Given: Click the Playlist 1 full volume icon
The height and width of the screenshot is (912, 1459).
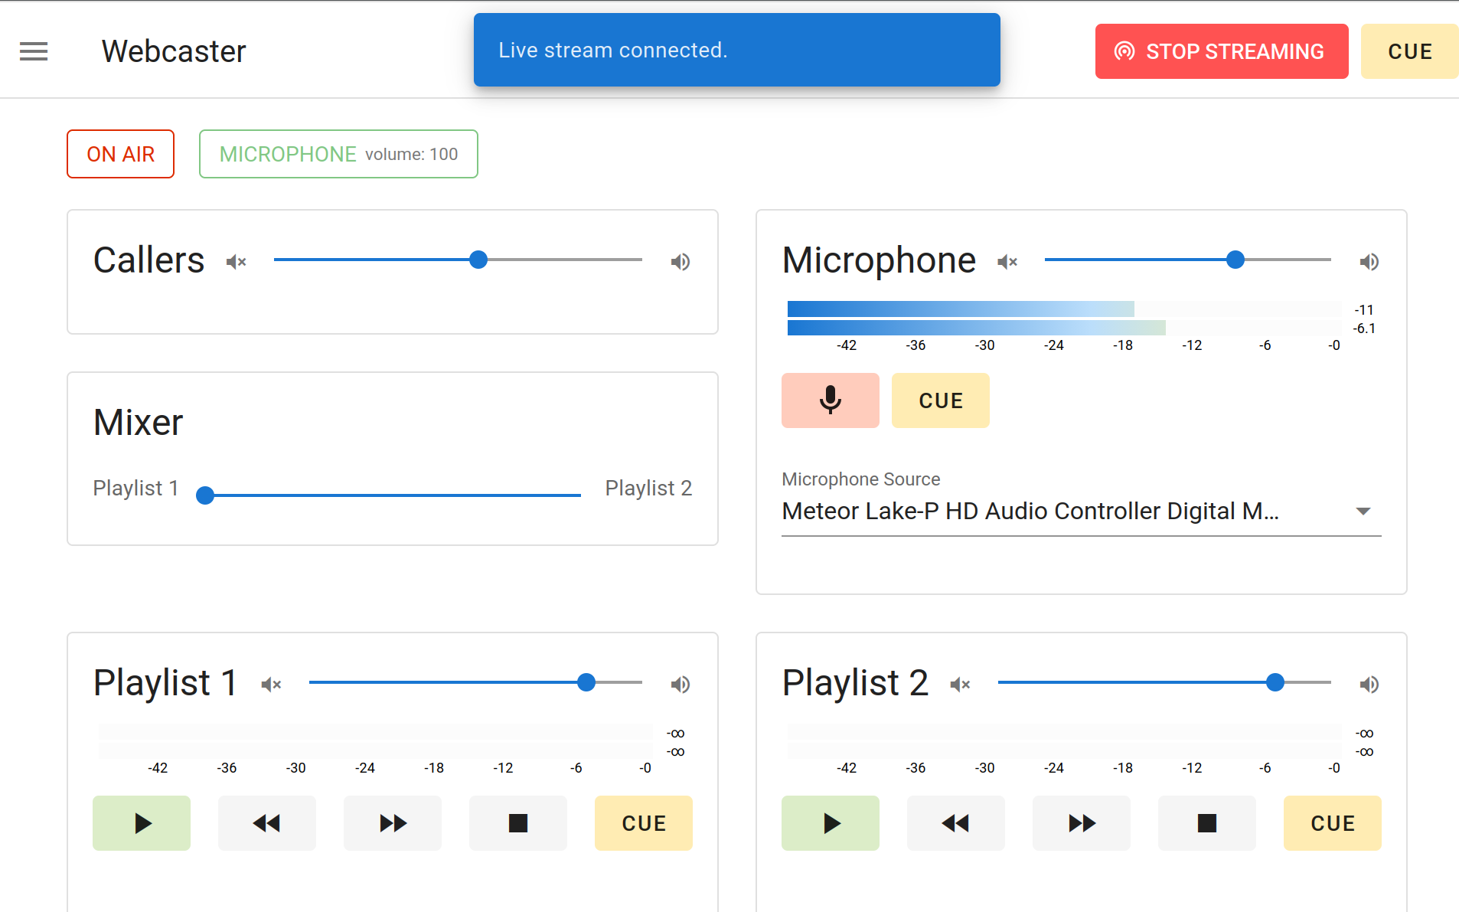Looking at the screenshot, I should point(681,685).
